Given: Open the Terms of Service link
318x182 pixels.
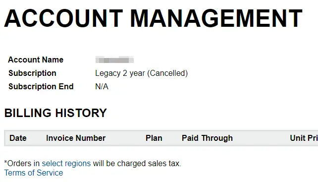Looking at the screenshot, I should (x=34, y=173).
